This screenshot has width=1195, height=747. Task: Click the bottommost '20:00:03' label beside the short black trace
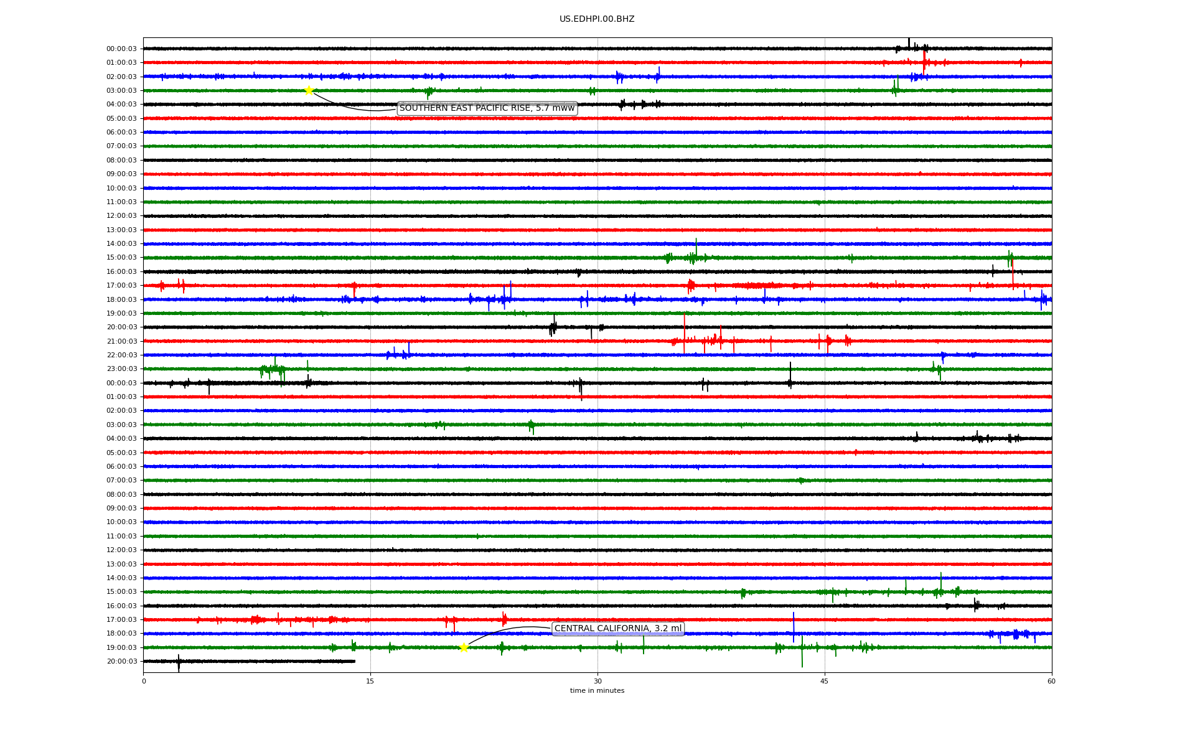(121, 662)
